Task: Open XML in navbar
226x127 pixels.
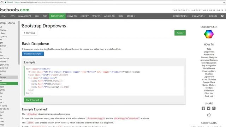Action: coord(121,16)
